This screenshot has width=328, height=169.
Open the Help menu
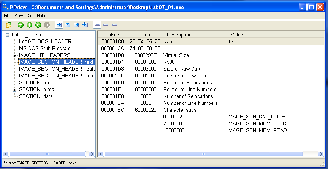coord(41,16)
